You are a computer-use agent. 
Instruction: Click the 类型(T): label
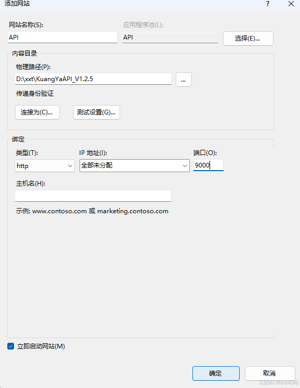pos(27,153)
